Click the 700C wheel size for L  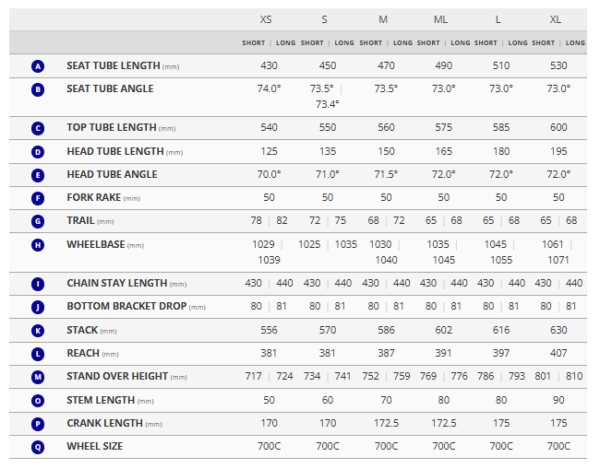coord(501,447)
